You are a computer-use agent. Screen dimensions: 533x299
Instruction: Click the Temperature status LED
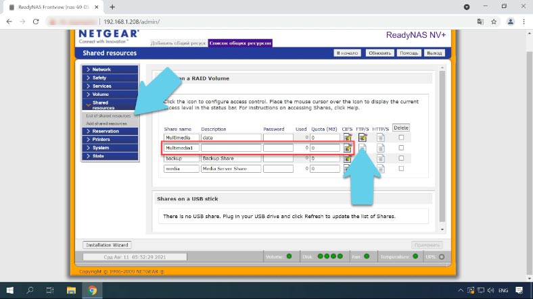tap(415, 256)
